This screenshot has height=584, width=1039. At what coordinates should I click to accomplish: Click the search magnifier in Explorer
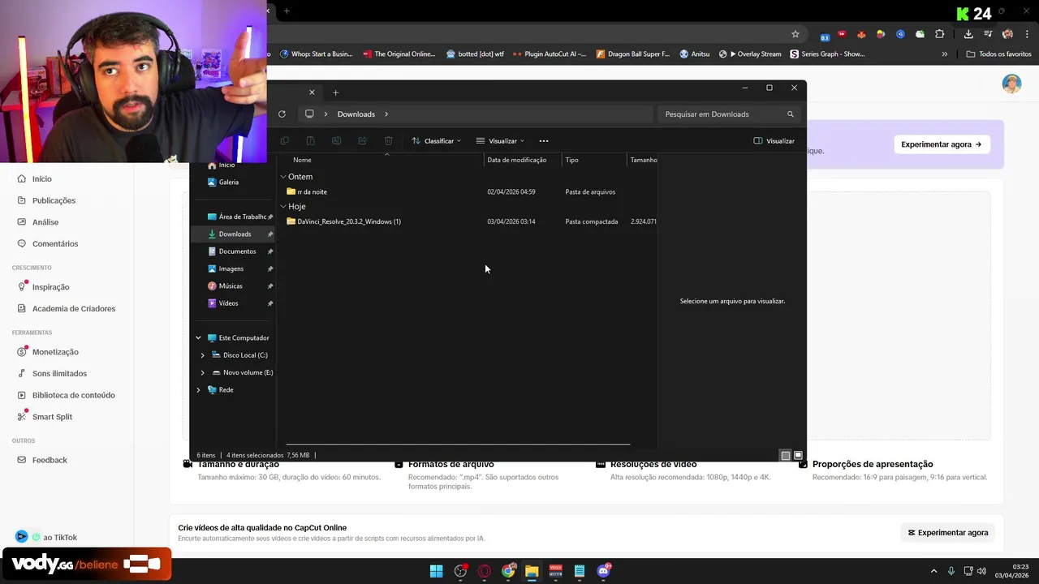[x=790, y=114]
